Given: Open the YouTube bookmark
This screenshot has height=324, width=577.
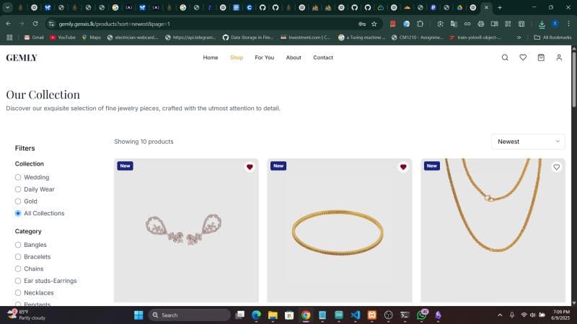Looking at the screenshot, I should pos(63,37).
